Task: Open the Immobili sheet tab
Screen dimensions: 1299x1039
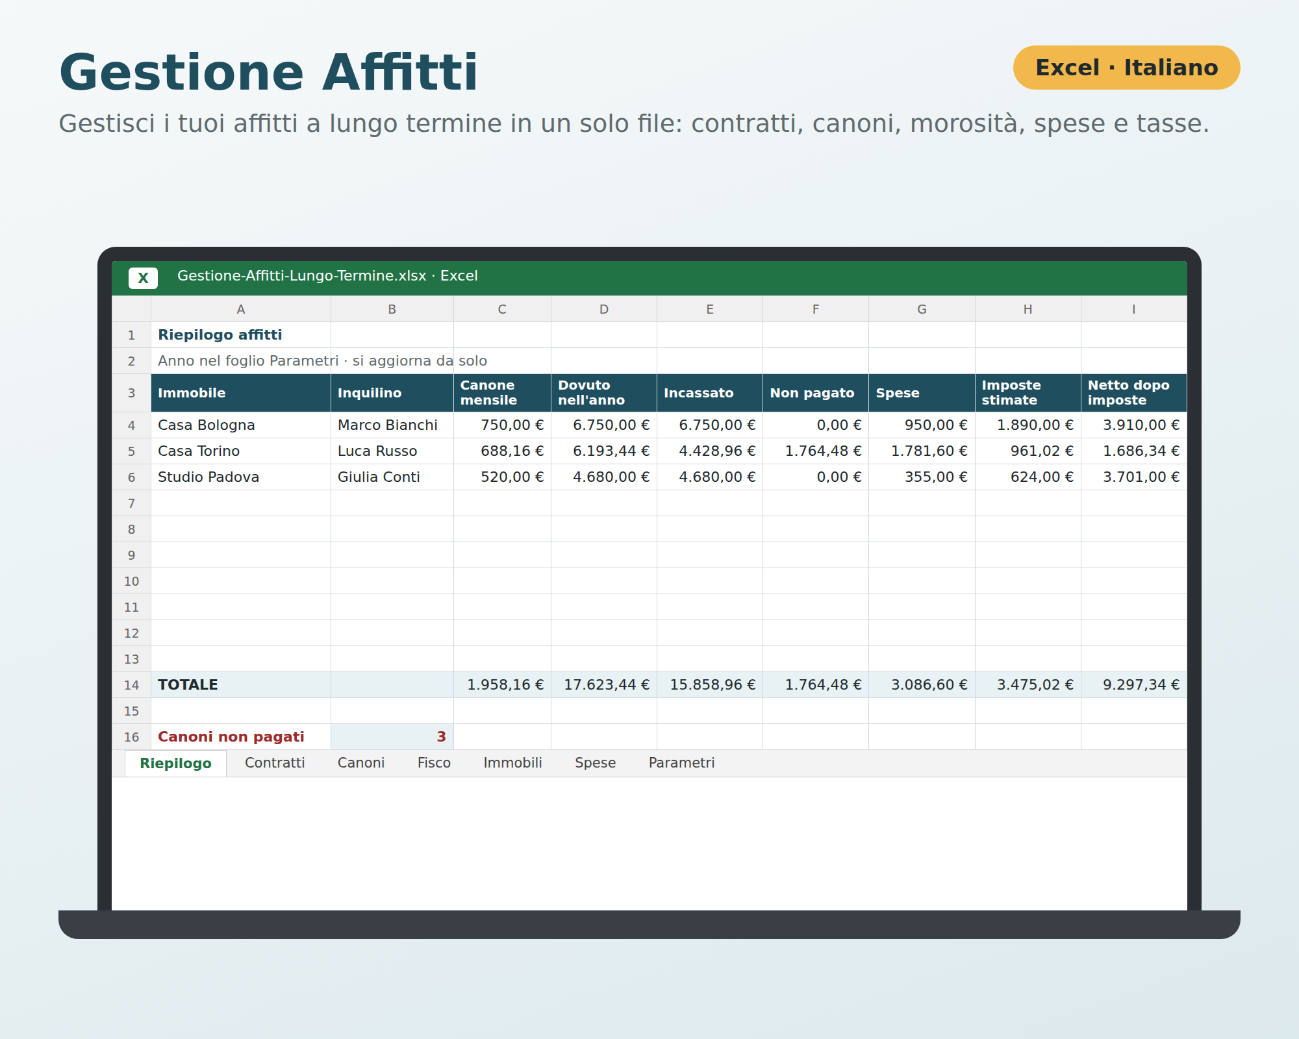Action: click(x=512, y=763)
